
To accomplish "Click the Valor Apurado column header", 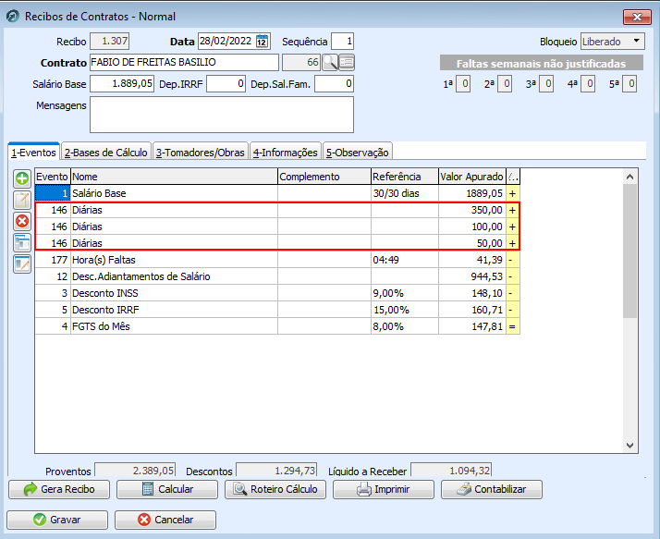I will tap(471, 177).
